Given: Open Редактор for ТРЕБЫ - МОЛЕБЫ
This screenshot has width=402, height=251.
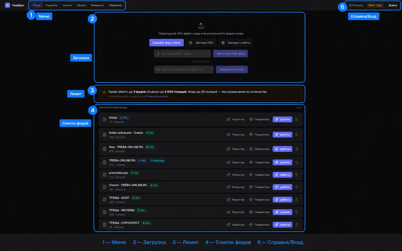Looking at the screenshot, I should (x=236, y=212).
